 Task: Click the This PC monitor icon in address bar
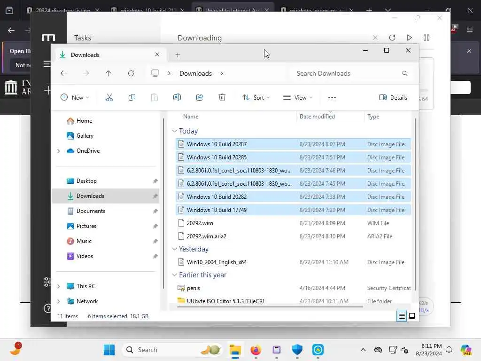click(x=155, y=73)
